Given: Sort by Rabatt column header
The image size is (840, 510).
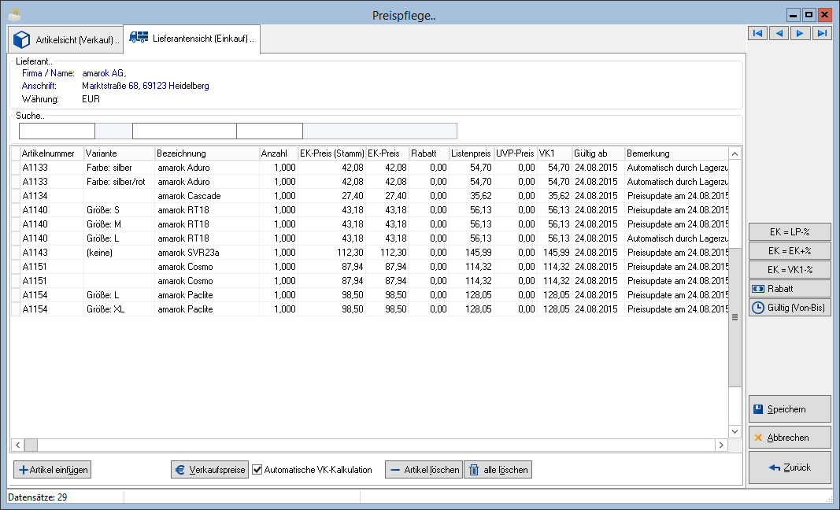Looking at the screenshot, I should pos(429,153).
